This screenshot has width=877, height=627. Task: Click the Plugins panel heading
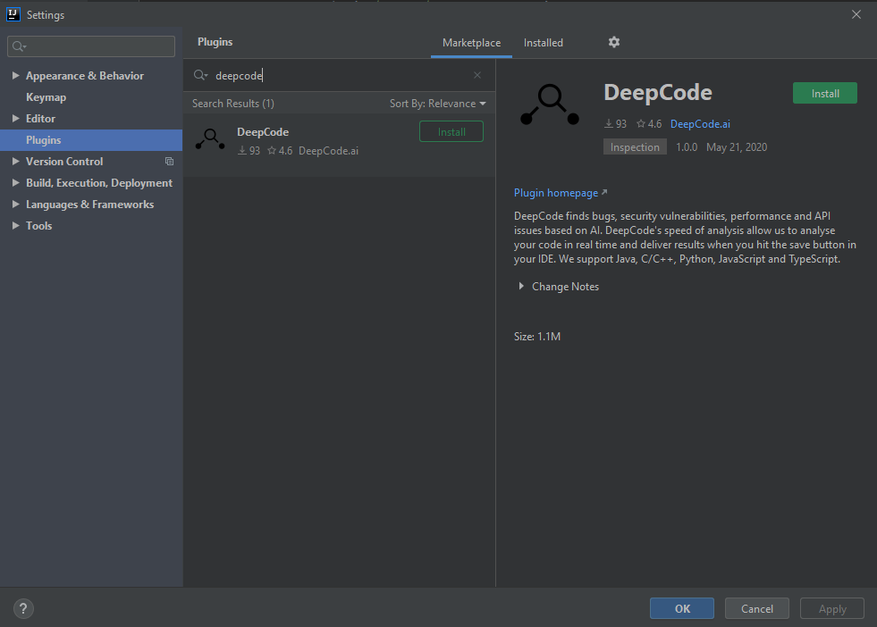click(215, 42)
